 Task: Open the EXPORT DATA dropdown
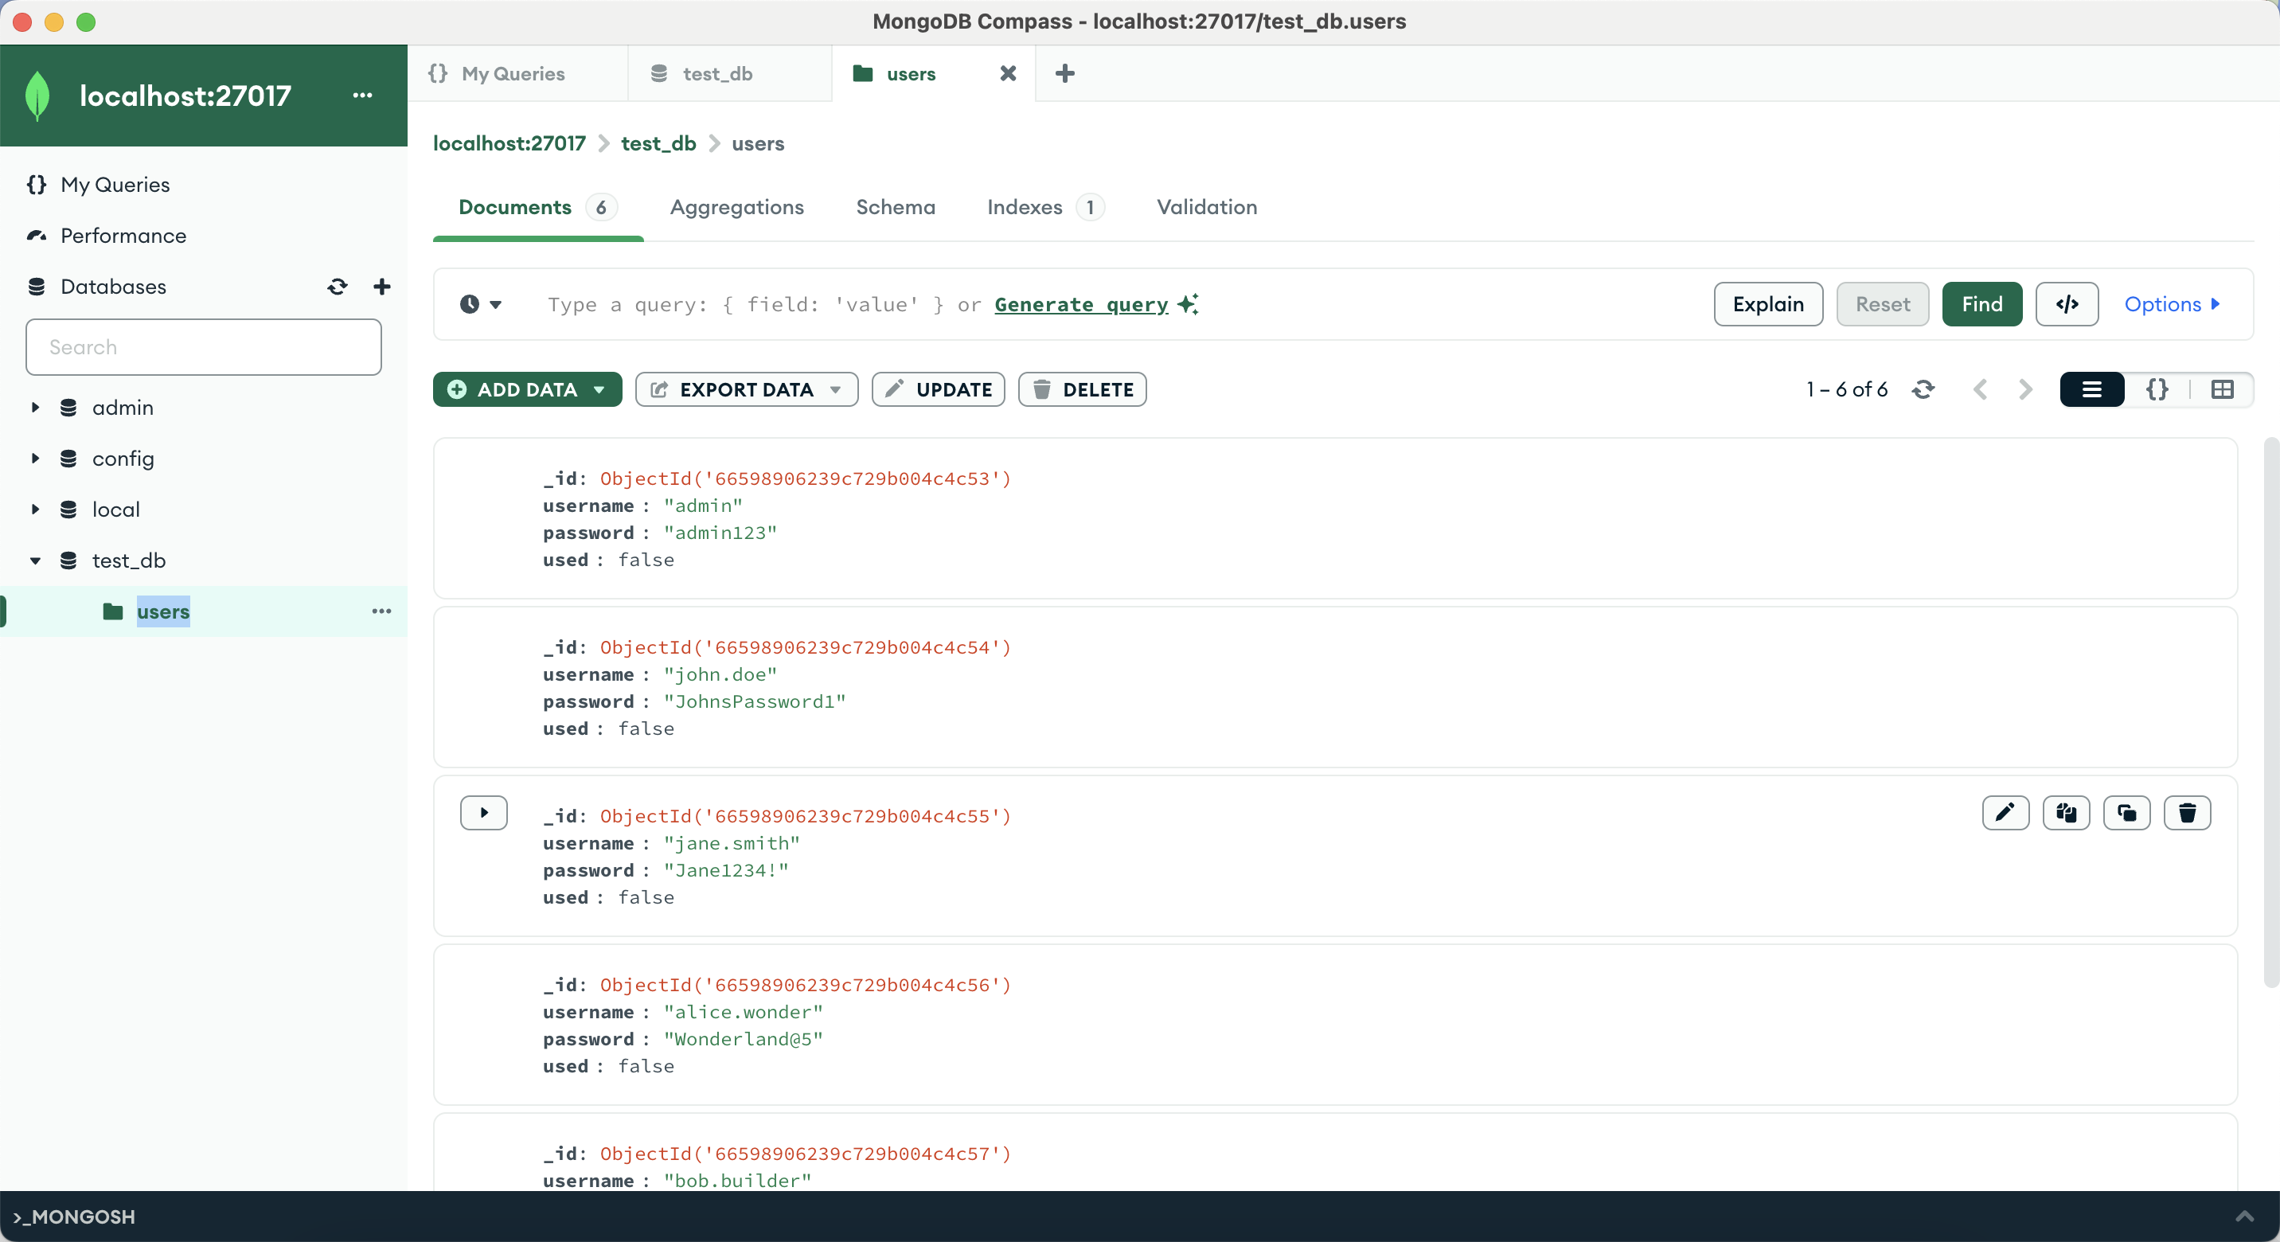(746, 389)
